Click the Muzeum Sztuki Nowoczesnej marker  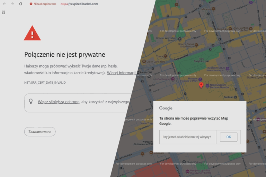point(228,68)
